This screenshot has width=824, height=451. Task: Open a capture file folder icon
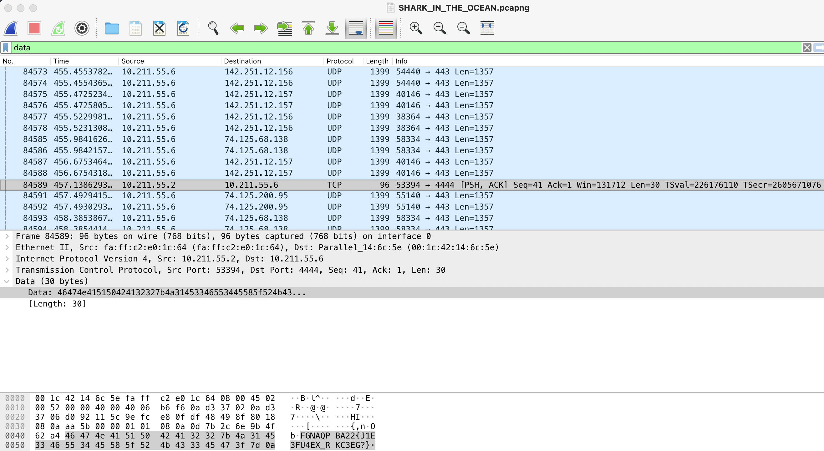coord(112,28)
